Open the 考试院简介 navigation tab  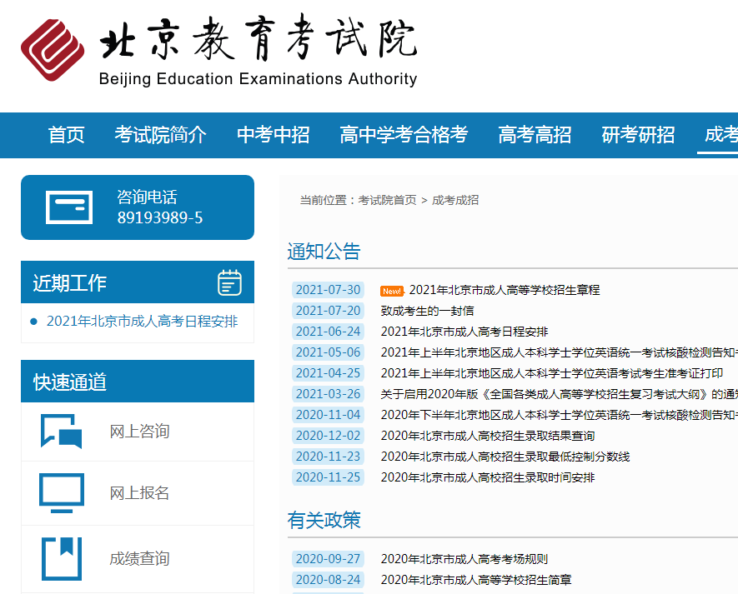[x=160, y=135]
